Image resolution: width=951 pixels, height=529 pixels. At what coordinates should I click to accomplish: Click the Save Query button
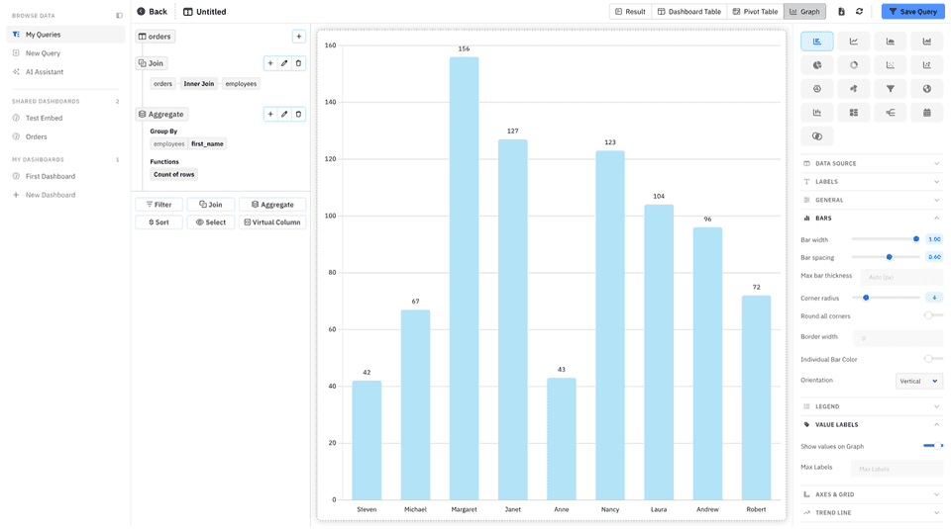point(912,12)
